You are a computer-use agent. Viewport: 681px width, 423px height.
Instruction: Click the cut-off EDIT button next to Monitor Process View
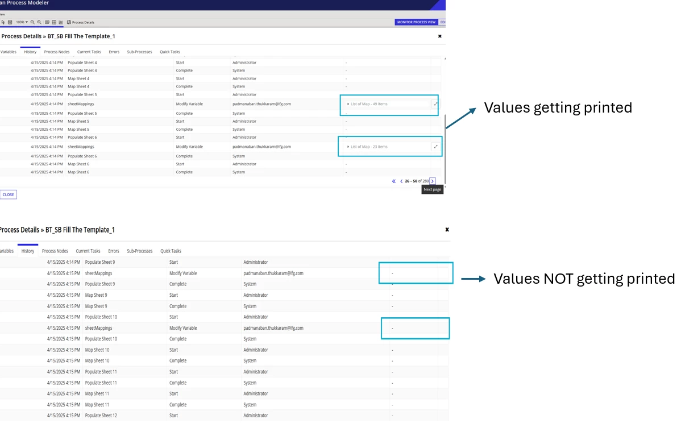click(x=442, y=22)
